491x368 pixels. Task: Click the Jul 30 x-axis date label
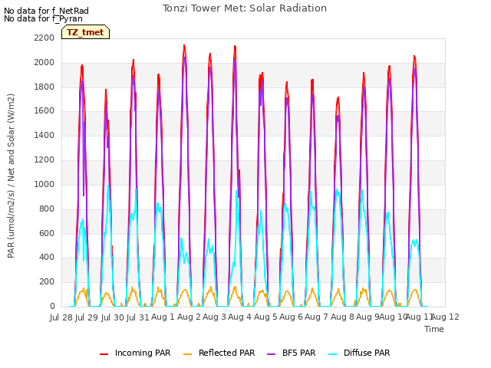[x=113, y=317]
